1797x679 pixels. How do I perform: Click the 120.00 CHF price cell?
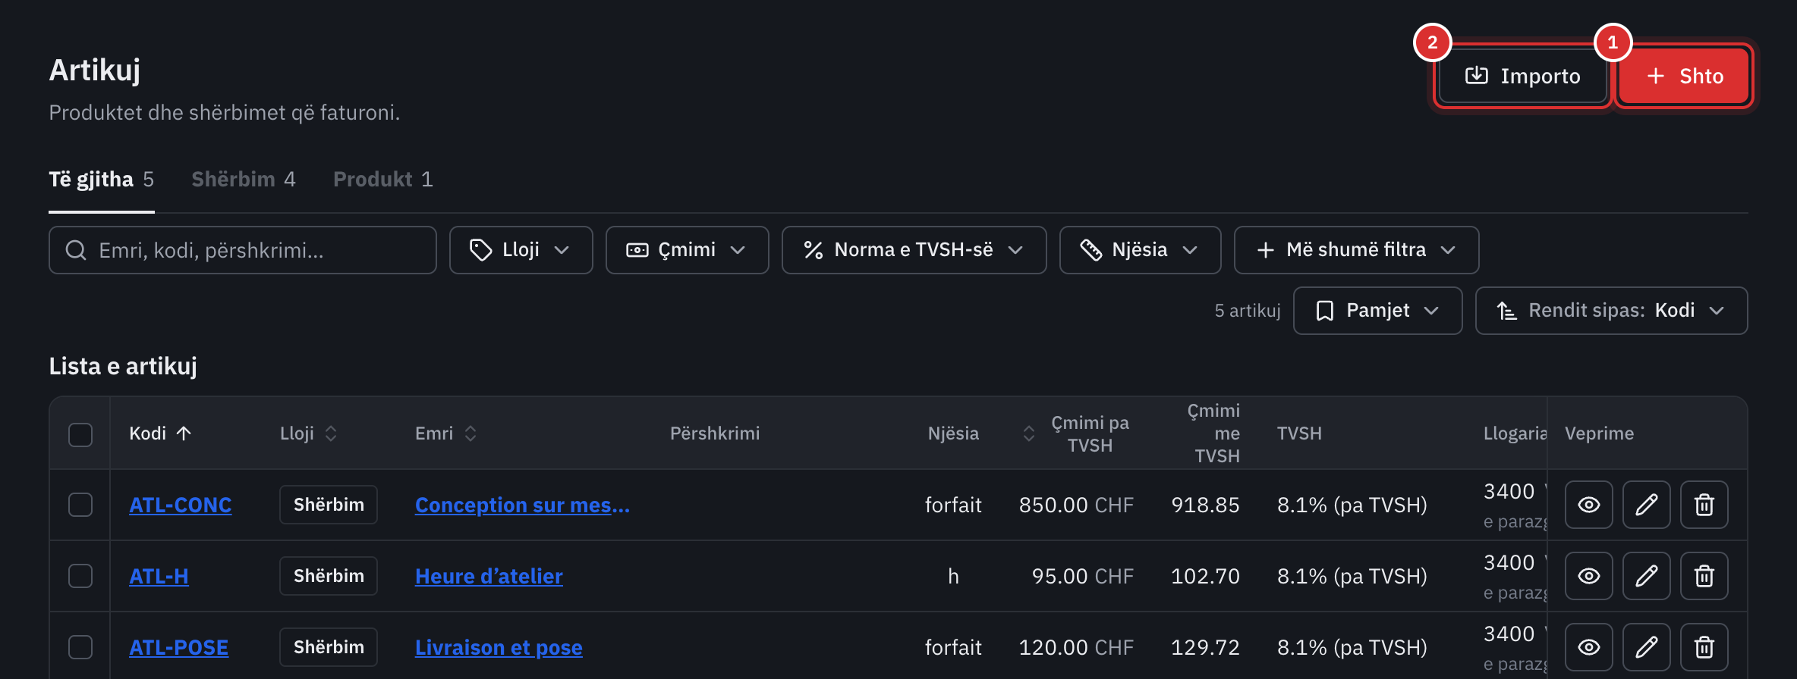pyautogui.click(x=1076, y=647)
